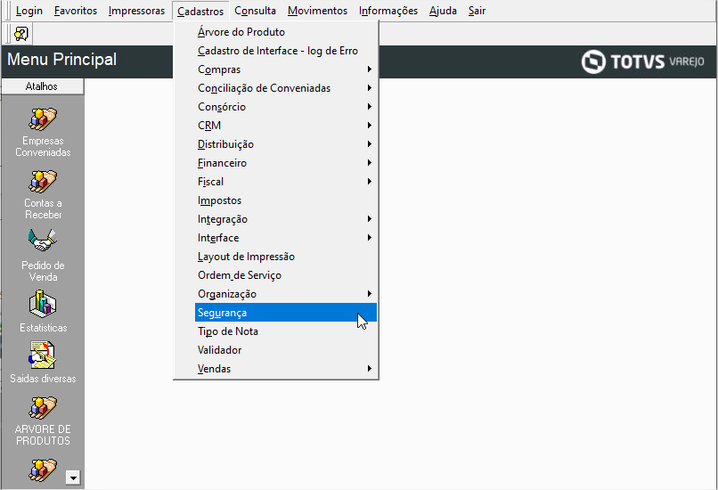The height and width of the screenshot is (490, 718).
Task: Open the ARVORE DE PRODUTOS shortcut icon
Action: [43, 407]
